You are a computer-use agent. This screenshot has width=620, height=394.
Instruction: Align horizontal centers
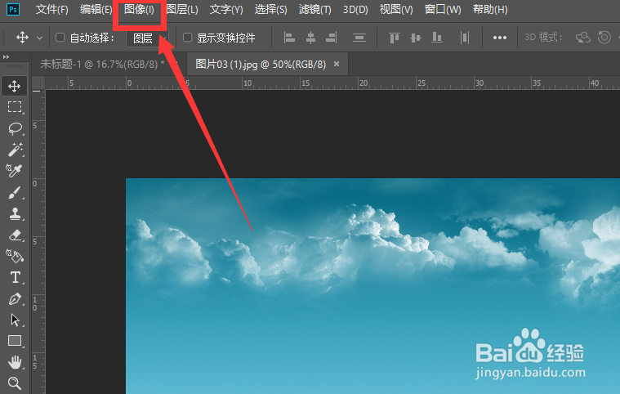(310, 38)
